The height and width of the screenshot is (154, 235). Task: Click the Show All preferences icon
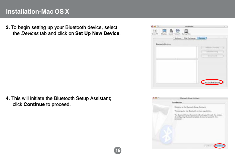(x=155, y=32)
